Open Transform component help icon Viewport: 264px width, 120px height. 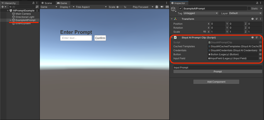[252, 19]
